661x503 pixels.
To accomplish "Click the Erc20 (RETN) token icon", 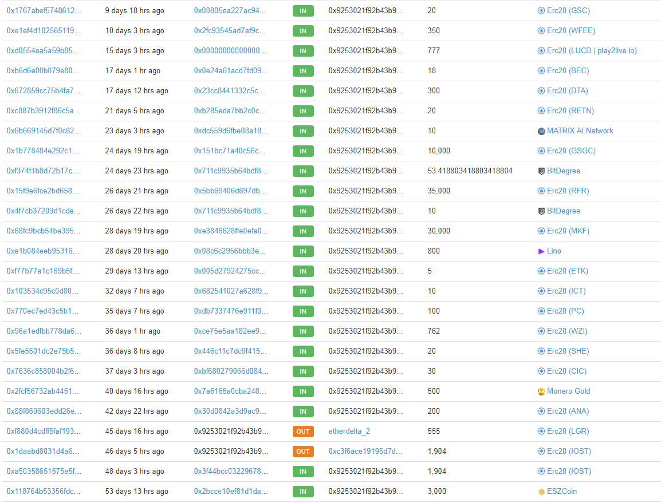I will [541, 111].
